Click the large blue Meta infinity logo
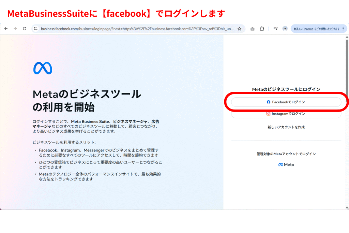 coord(43,68)
